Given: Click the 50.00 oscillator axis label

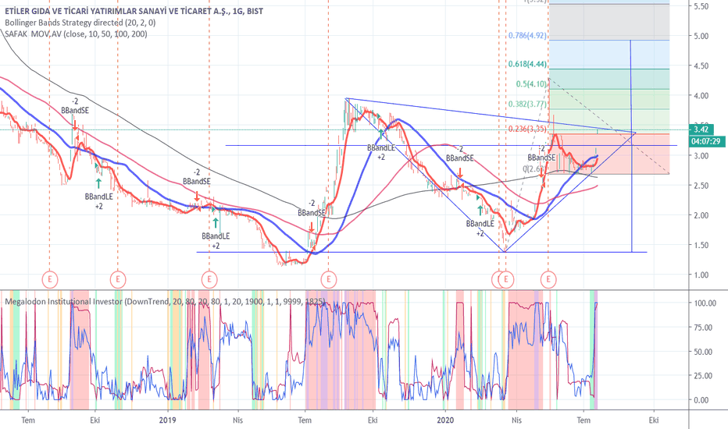Looking at the screenshot, I should tap(703, 352).
